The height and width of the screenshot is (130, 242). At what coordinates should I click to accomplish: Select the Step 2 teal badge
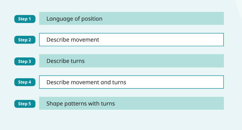25,40
